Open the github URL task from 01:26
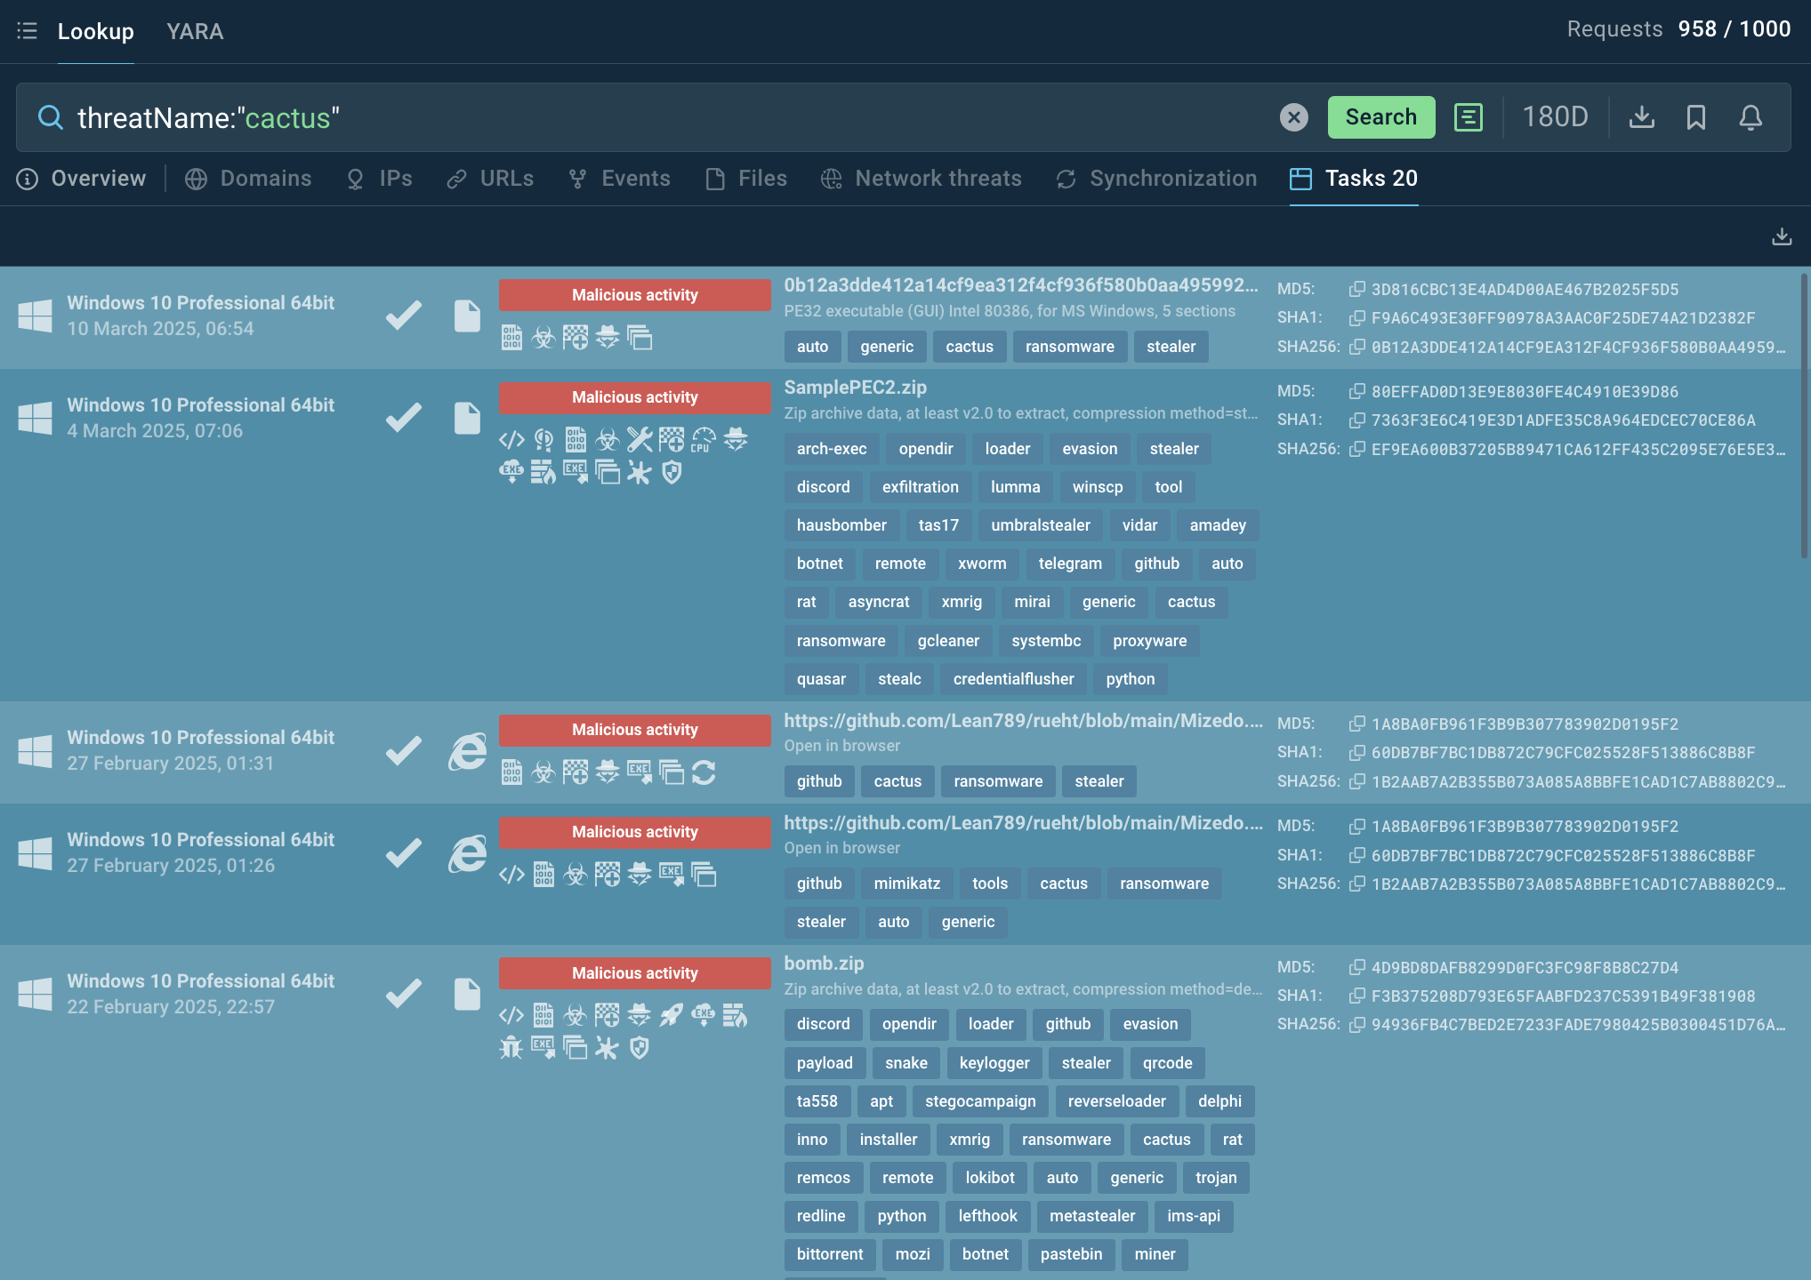The image size is (1811, 1280). [1023, 823]
